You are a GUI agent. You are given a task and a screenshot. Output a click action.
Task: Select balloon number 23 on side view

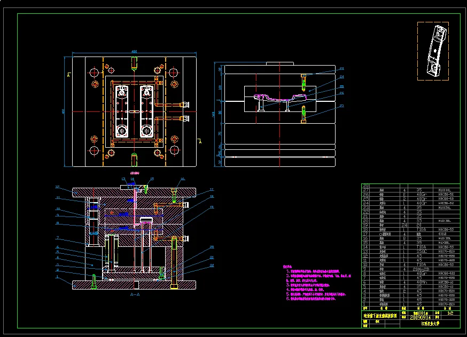point(341,68)
